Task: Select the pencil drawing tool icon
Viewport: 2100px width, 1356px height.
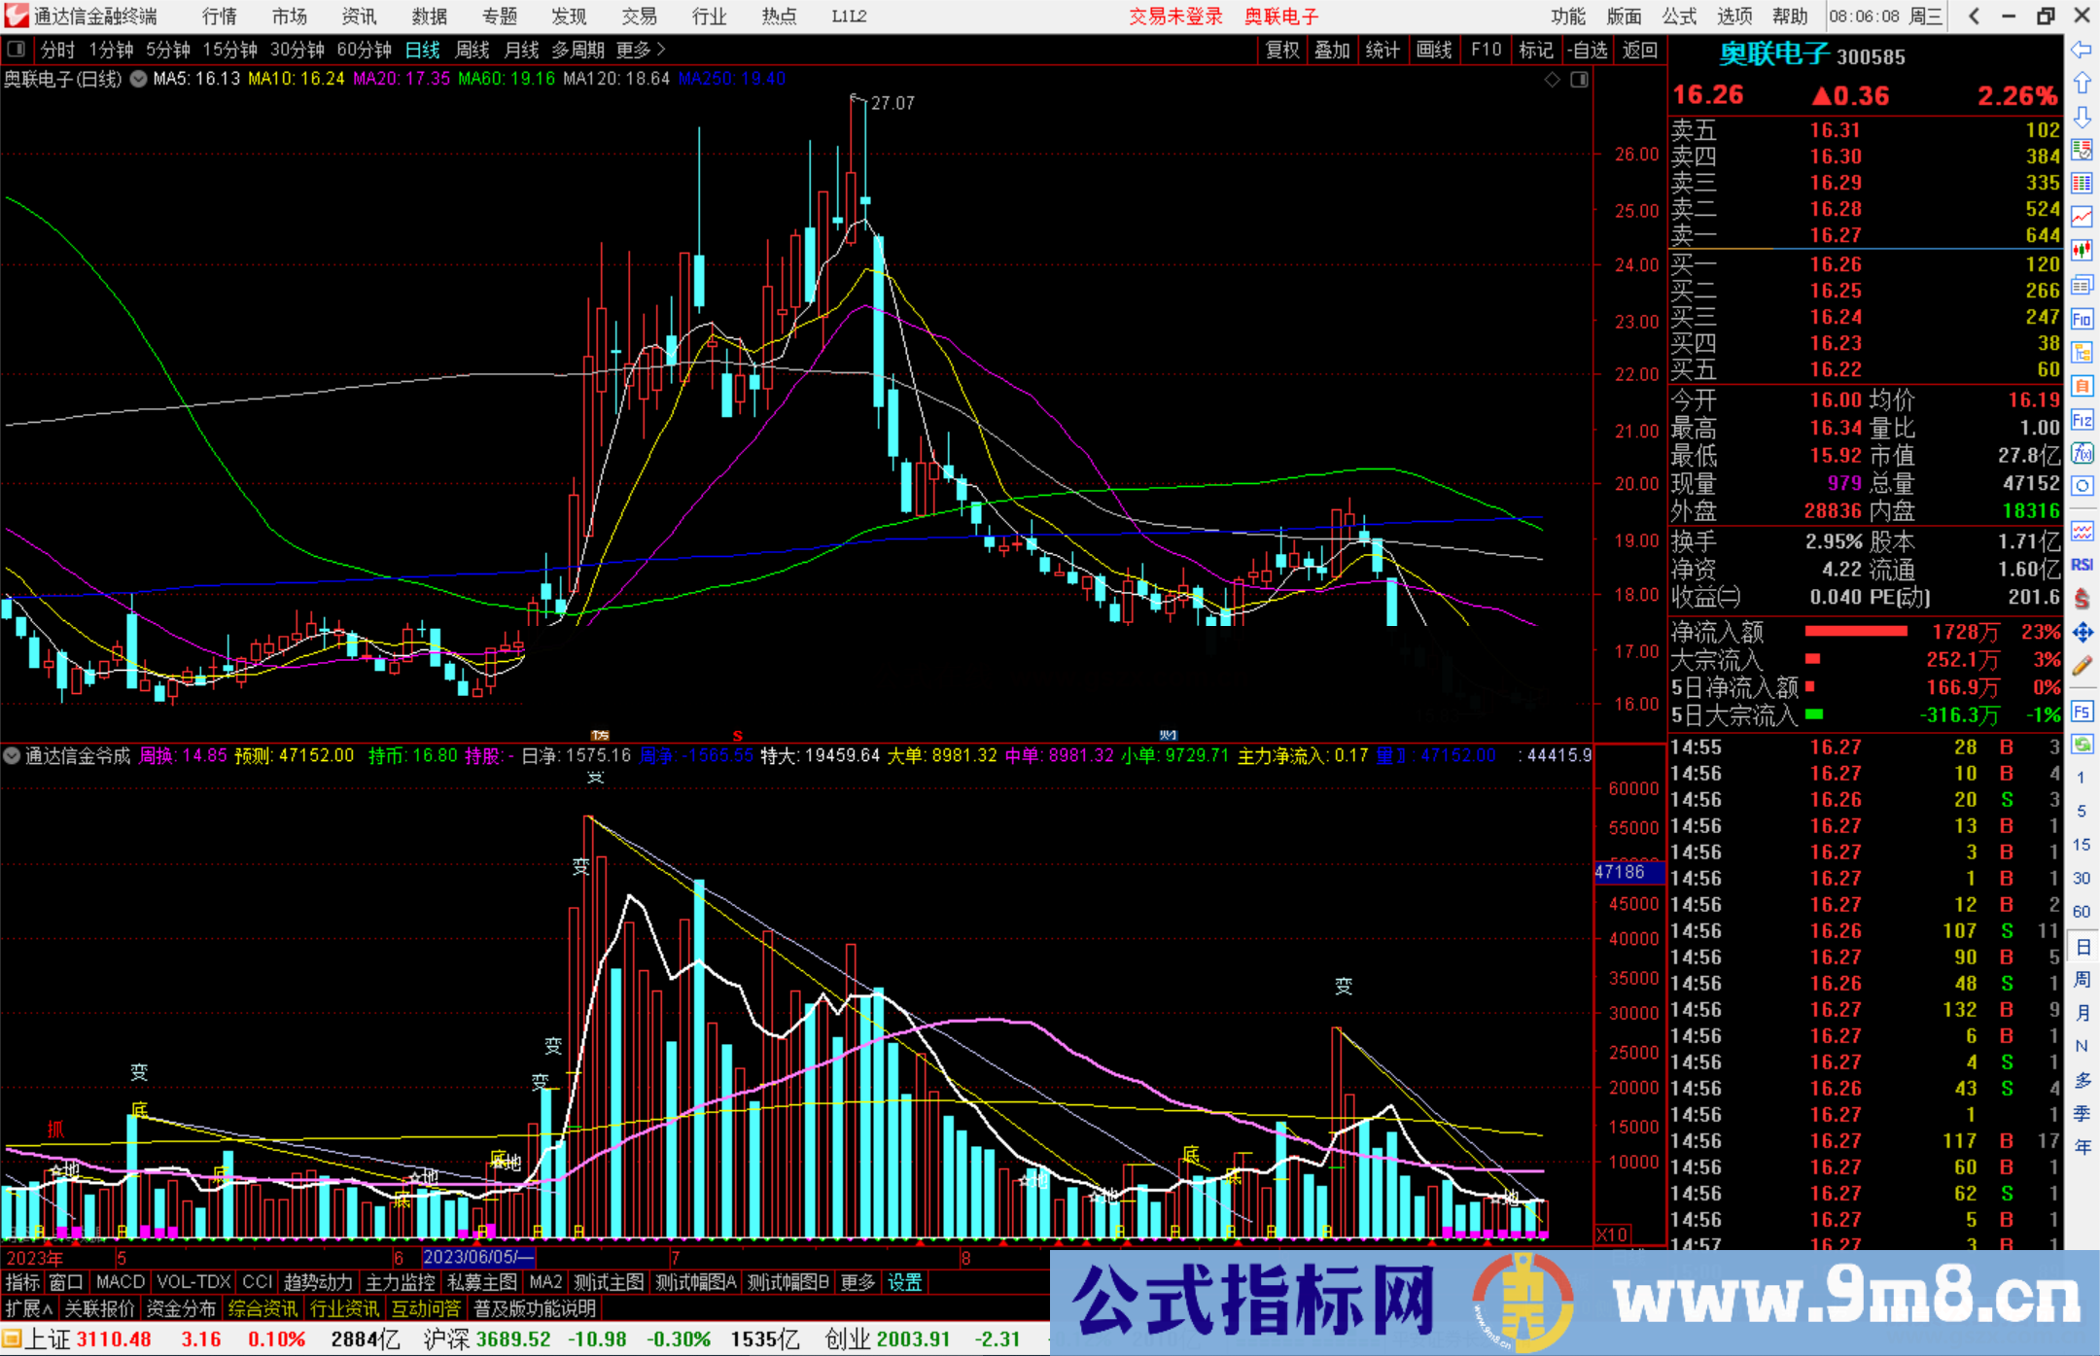Action: pyautogui.click(x=2082, y=666)
